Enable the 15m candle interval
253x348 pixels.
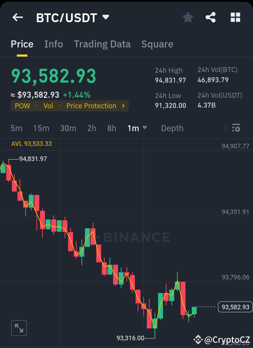(41, 128)
